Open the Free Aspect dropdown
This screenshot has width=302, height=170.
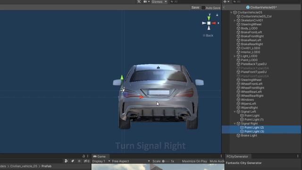tap(131, 161)
